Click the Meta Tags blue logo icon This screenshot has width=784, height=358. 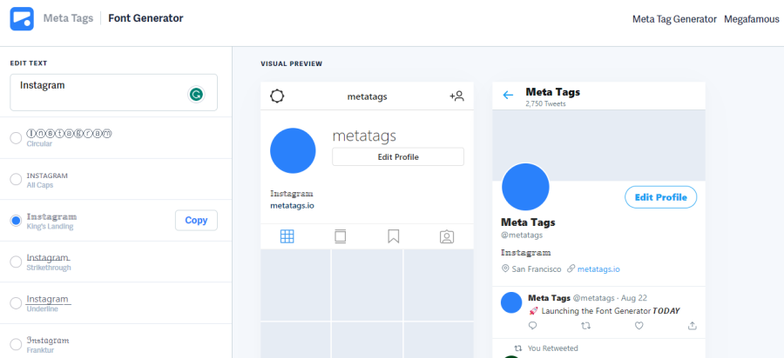(22, 19)
